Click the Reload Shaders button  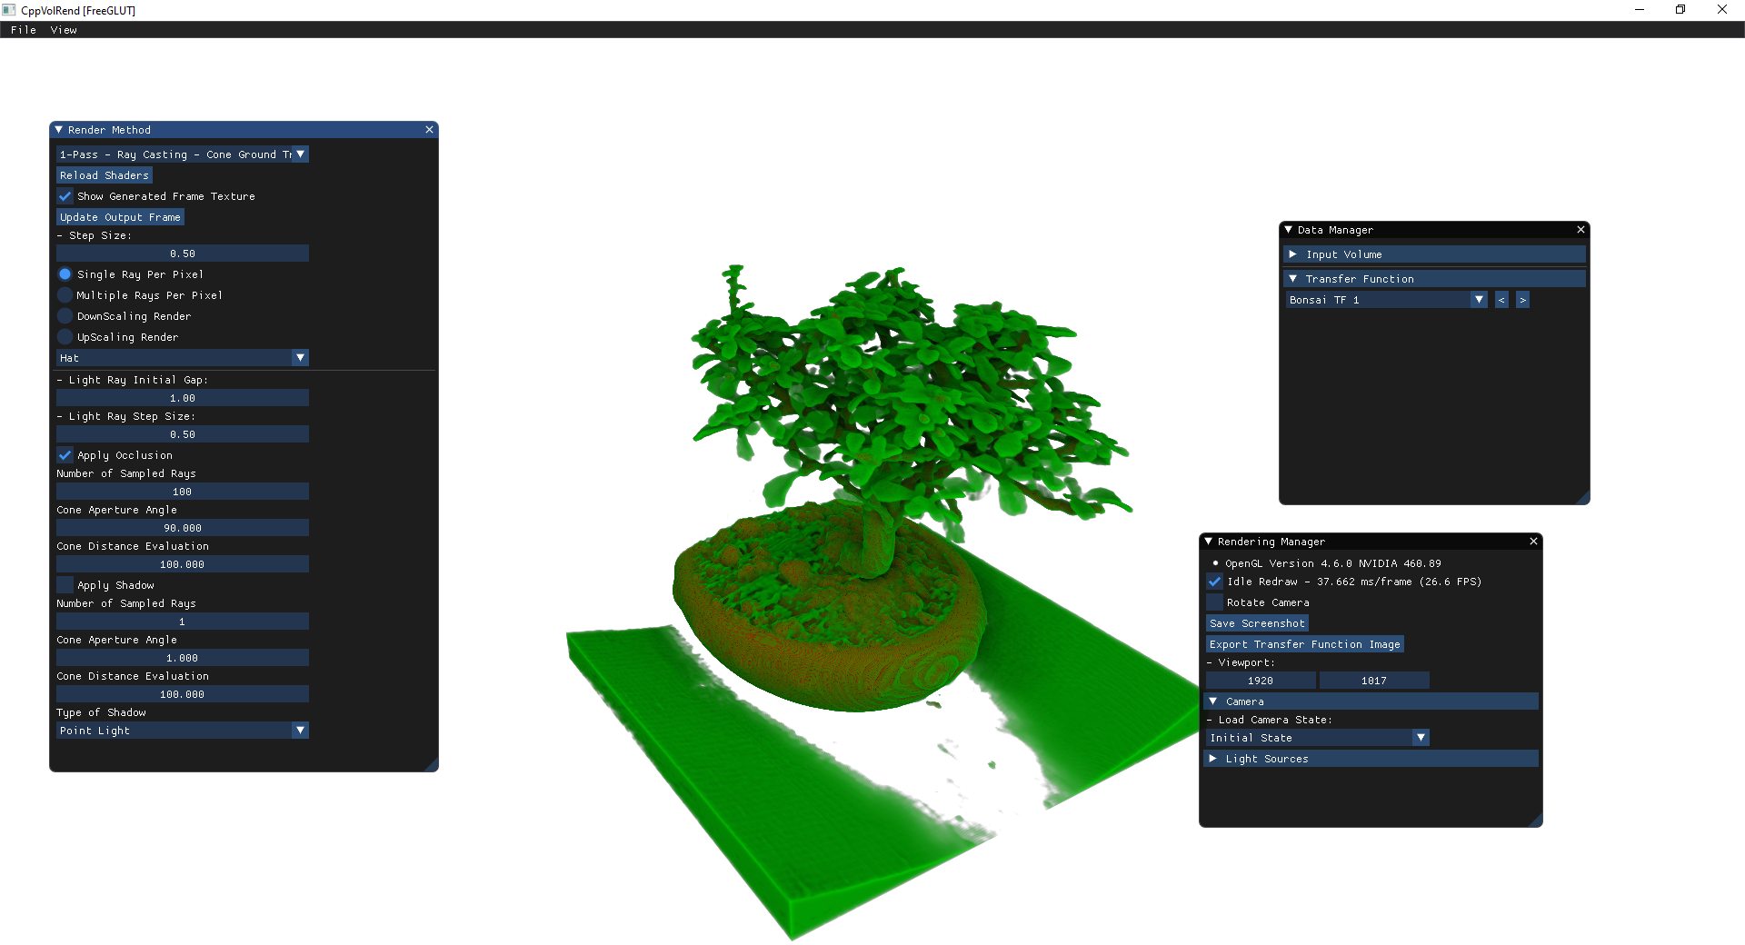[104, 174]
